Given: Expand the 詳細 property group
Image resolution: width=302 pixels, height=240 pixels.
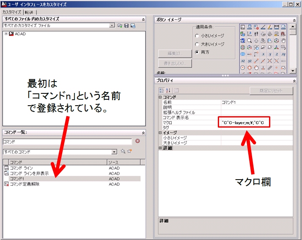Looking at the screenshot, I should [x=160, y=148].
